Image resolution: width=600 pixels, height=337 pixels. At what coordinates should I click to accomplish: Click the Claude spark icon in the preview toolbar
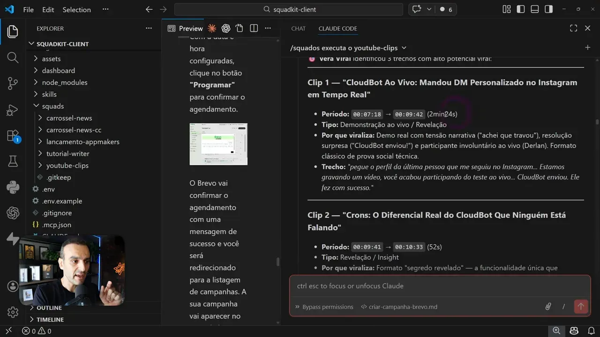pos(211,28)
